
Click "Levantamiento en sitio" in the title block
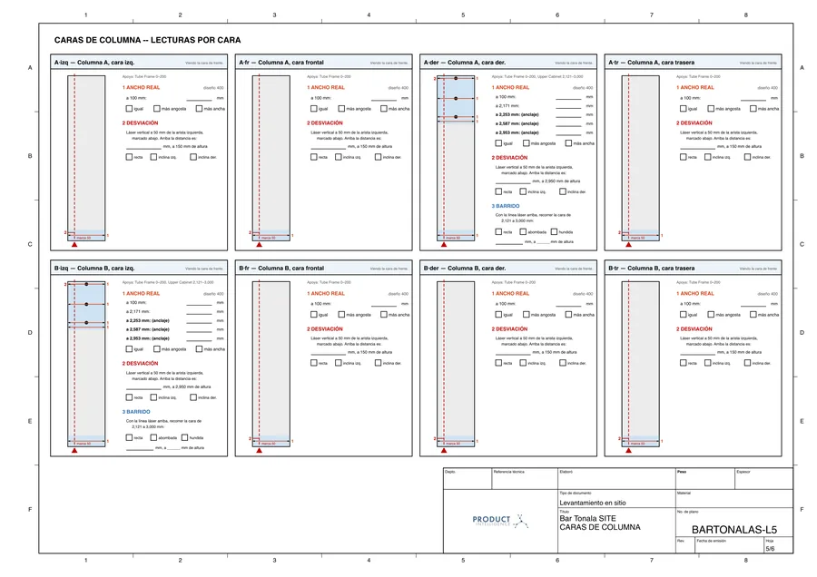(x=593, y=503)
